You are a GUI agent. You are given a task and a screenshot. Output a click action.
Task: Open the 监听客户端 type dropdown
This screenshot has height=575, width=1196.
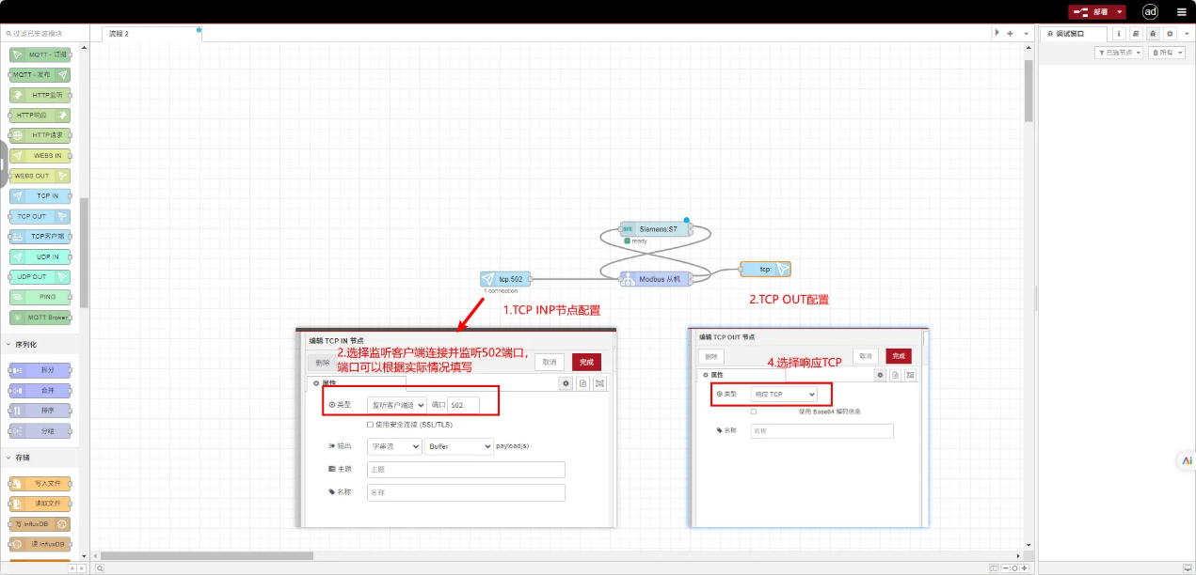point(396,405)
